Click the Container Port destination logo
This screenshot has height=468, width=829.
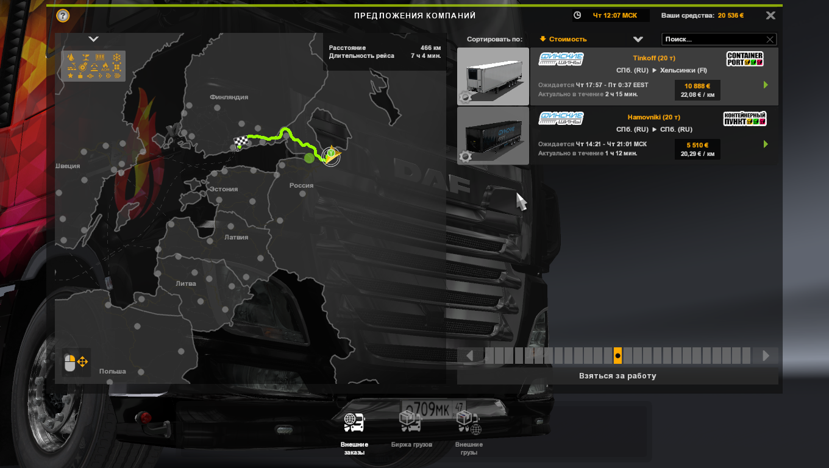(745, 59)
